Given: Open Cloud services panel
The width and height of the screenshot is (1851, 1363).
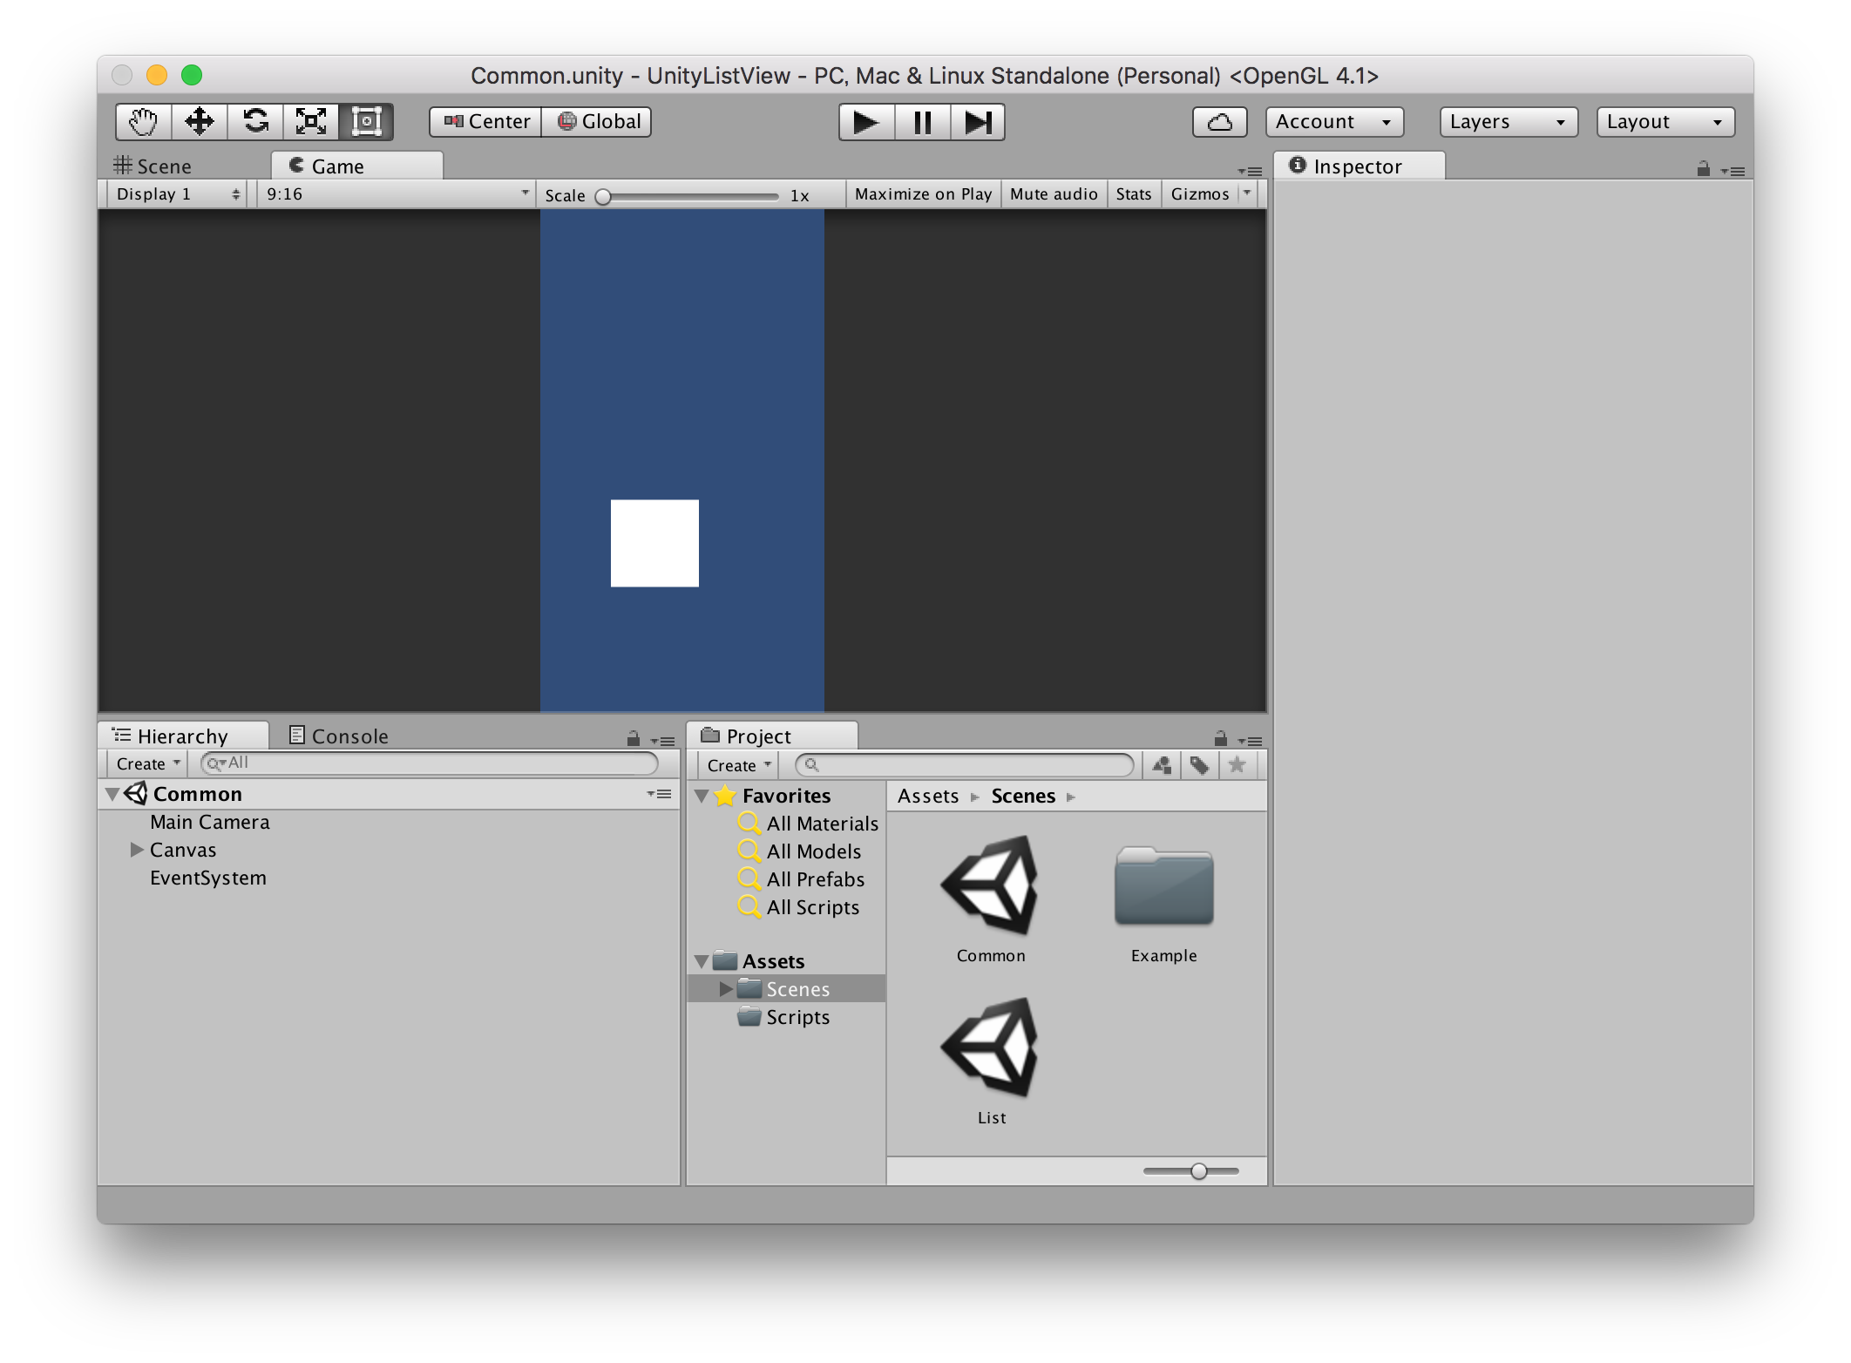Looking at the screenshot, I should point(1219,122).
